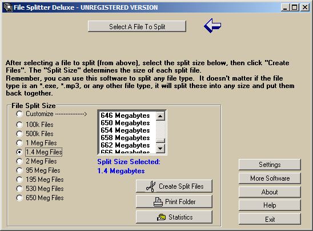Click the Exit button
Image resolution: width=313 pixels, height=231 pixels.
(x=270, y=219)
